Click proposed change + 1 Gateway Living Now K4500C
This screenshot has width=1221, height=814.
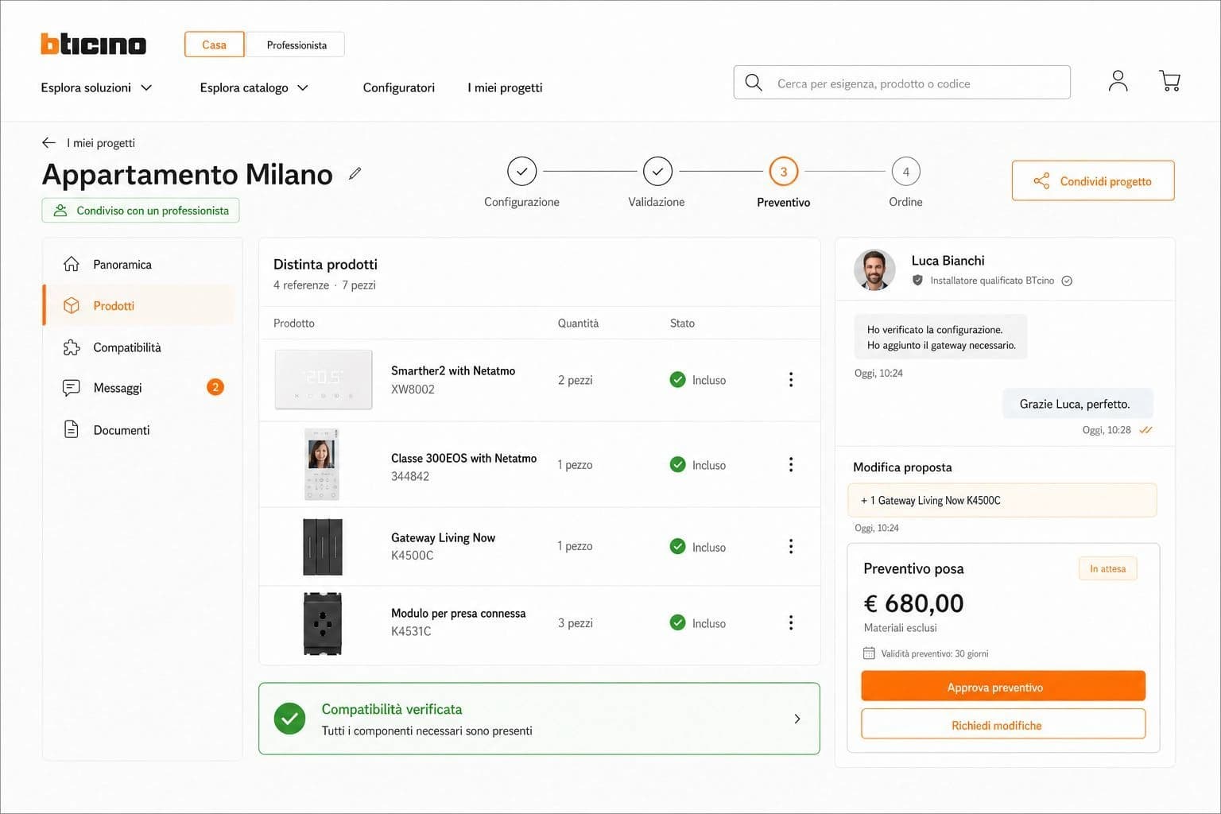1002,501
